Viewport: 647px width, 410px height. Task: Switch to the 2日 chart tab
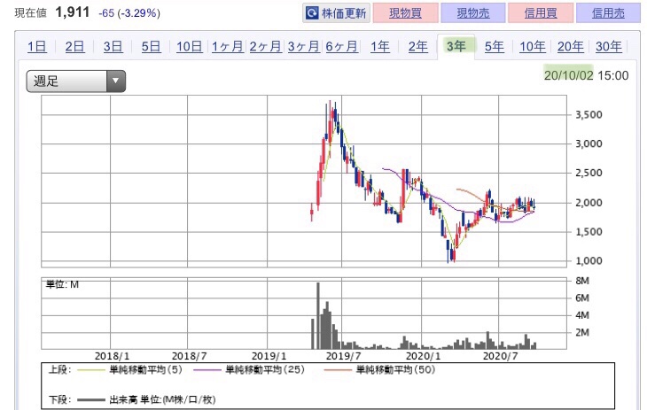(74, 46)
